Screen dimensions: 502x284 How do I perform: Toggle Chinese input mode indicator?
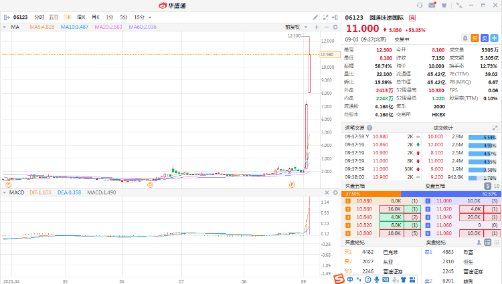point(350,279)
